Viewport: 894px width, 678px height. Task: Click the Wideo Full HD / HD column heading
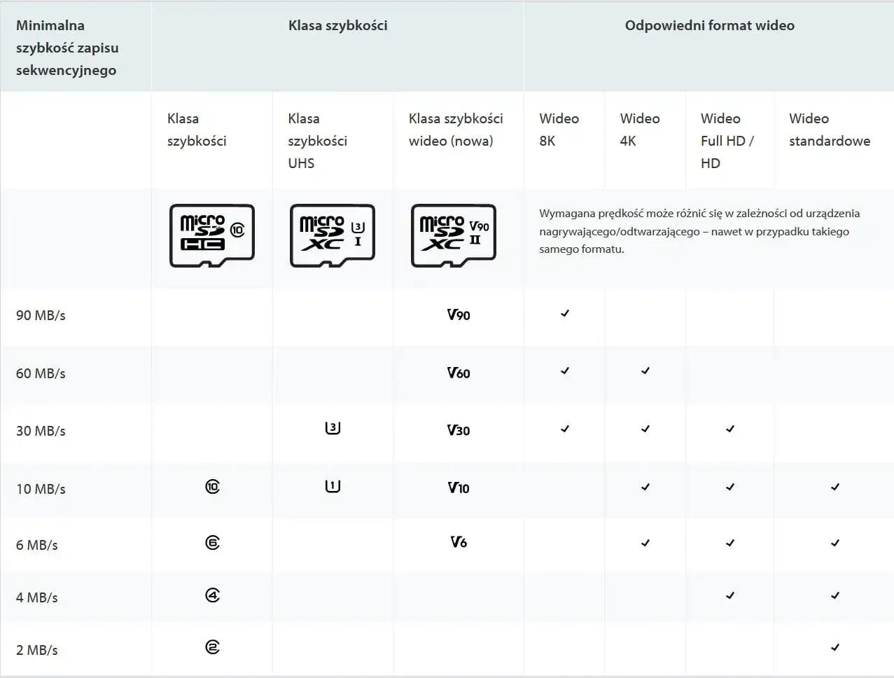point(727,141)
